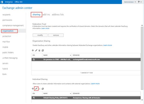Click the modify federation trust button

[40, 35]
